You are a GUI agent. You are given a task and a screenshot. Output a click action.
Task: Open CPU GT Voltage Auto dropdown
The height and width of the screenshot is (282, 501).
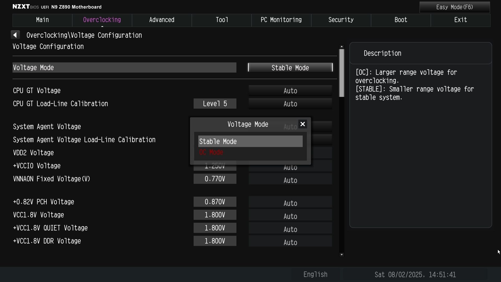tap(290, 91)
